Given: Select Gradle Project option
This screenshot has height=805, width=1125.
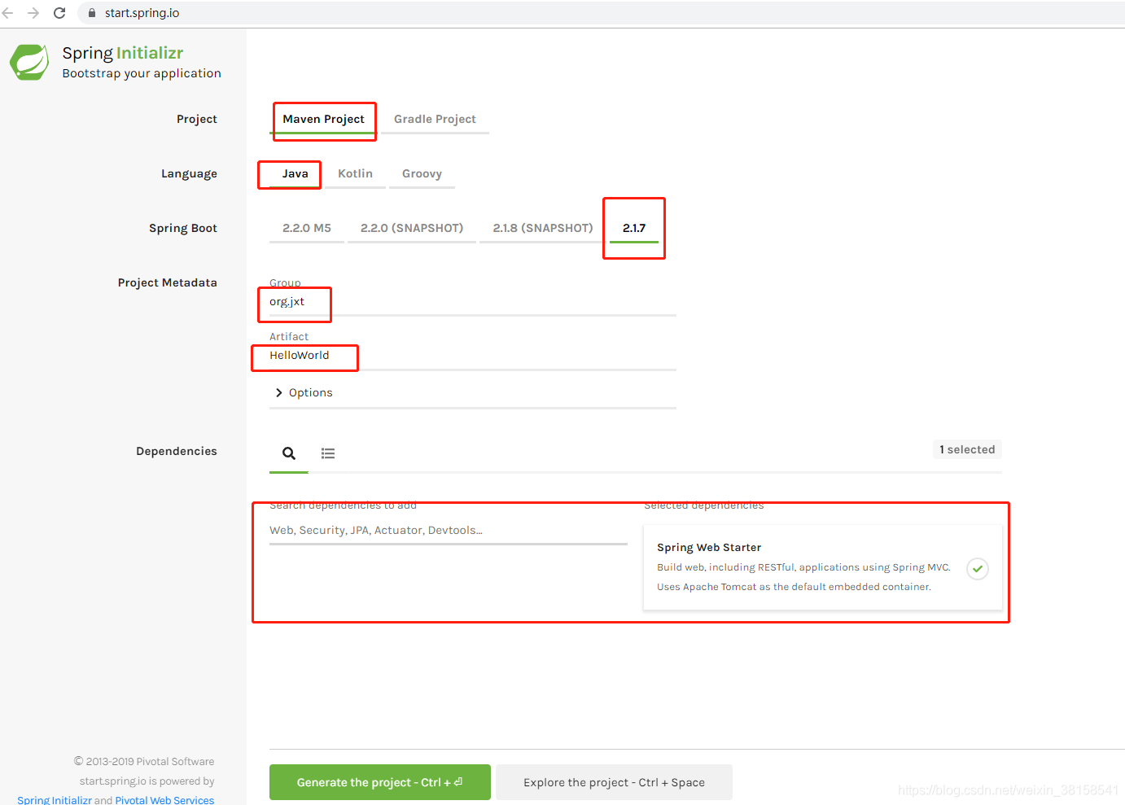Looking at the screenshot, I should click(x=435, y=119).
